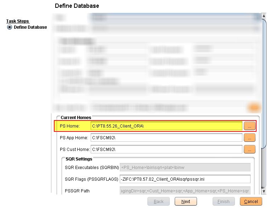Click the PS App Home path field
Image resolution: width=270 pixels, height=208 pixels.
click(166, 137)
